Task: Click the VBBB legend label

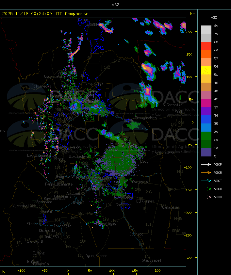Action: [x=218, y=197]
